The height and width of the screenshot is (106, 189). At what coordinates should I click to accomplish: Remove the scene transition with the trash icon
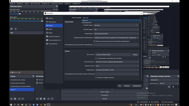tap(173, 87)
